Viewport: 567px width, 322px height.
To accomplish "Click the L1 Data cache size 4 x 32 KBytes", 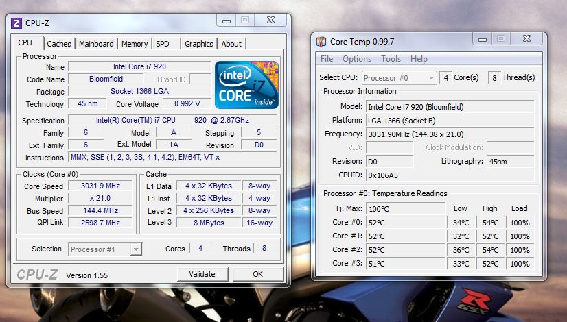I will (209, 186).
